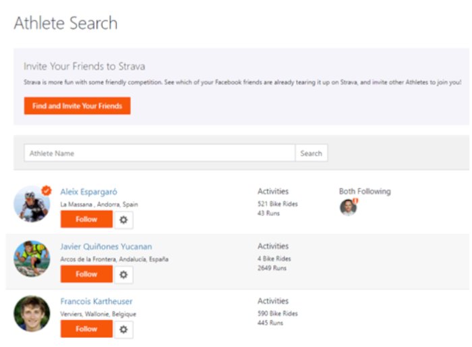Click the verified badge on Aleix Espargaró's avatar
472x347 pixels.
[x=46, y=191]
